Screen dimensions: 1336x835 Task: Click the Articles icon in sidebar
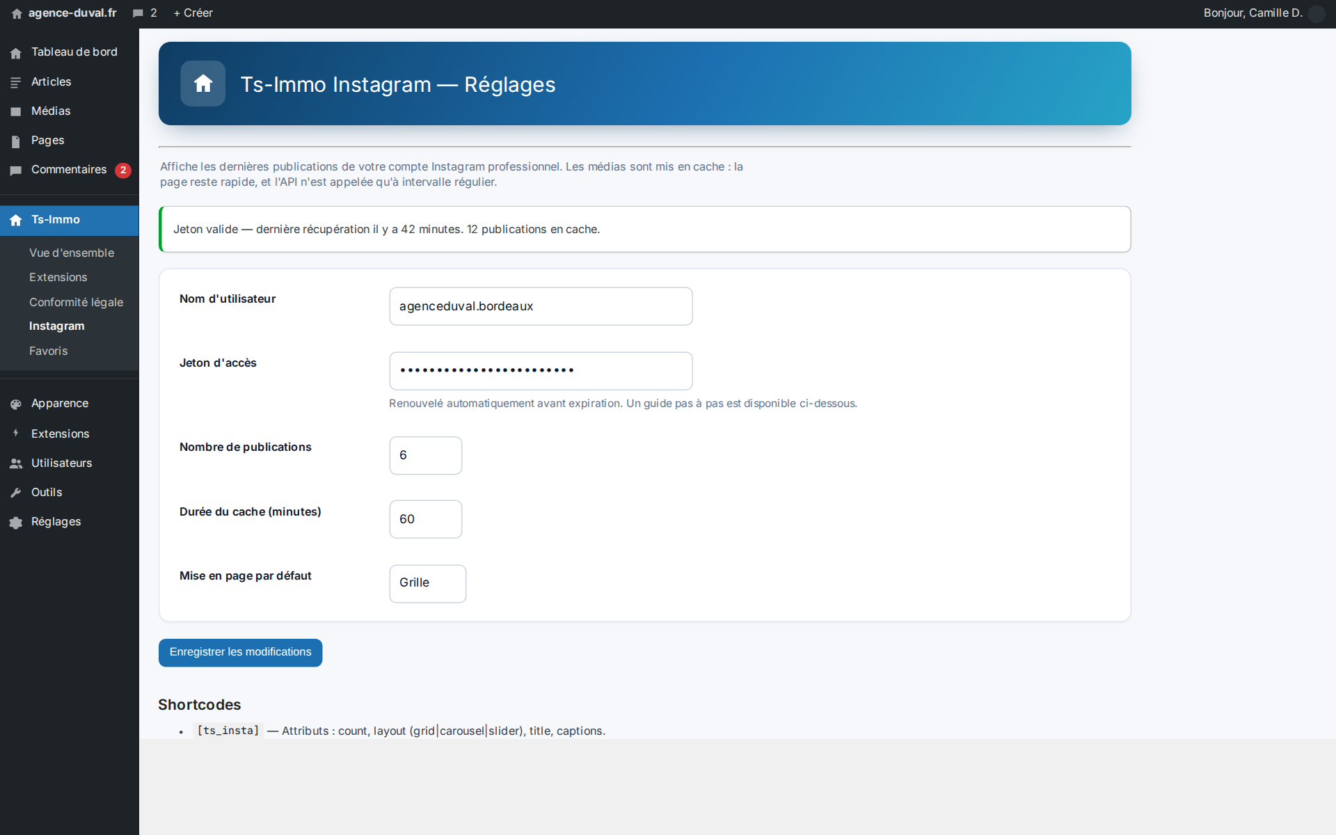(16, 83)
